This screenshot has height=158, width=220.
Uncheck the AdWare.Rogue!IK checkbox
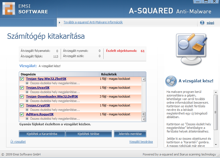[x=22, y=114]
